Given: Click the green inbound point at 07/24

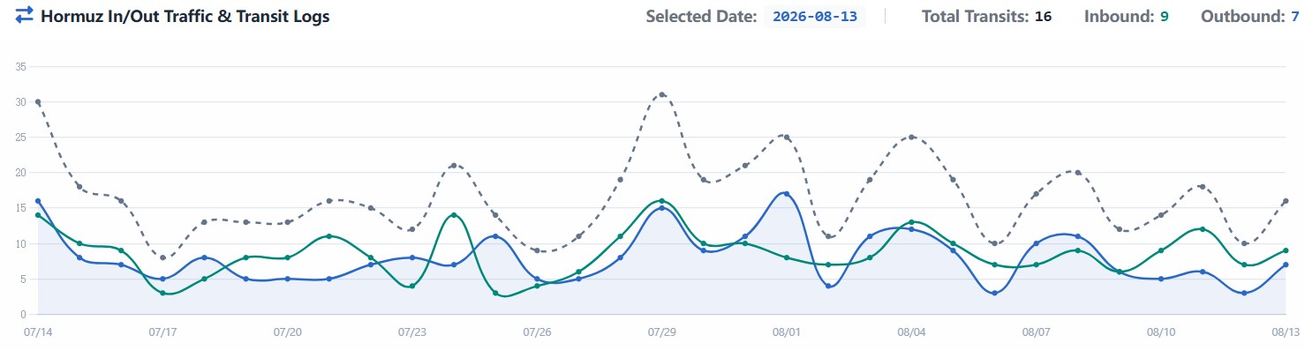Looking at the screenshot, I should pyautogui.click(x=454, y=214).
